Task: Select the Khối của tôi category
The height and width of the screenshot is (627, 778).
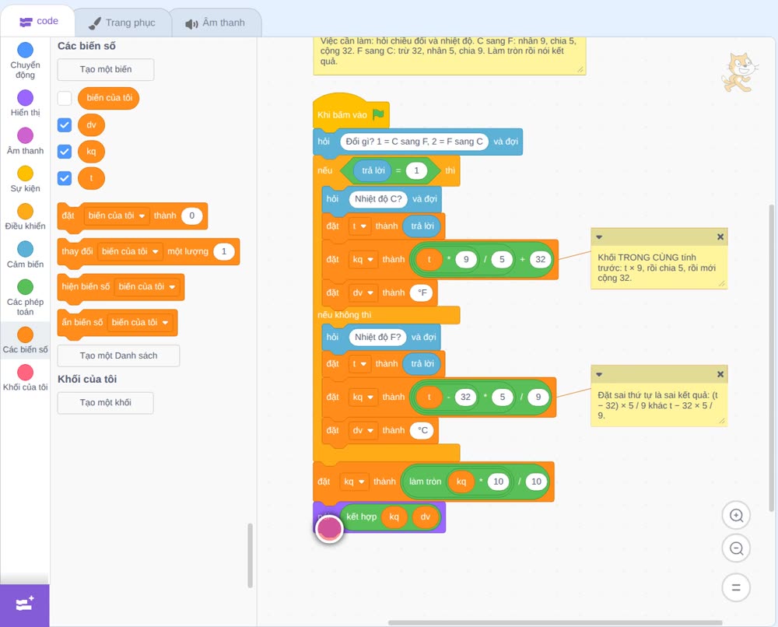Action: click(x=26, y=377)
